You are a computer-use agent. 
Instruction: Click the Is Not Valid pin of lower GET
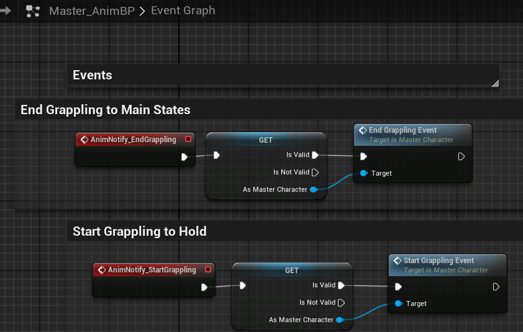point(341,303)
